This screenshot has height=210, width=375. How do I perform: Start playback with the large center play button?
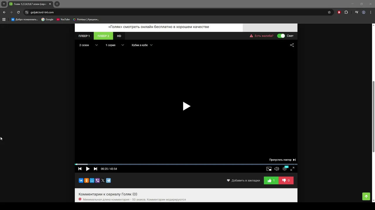pos(186,106)
